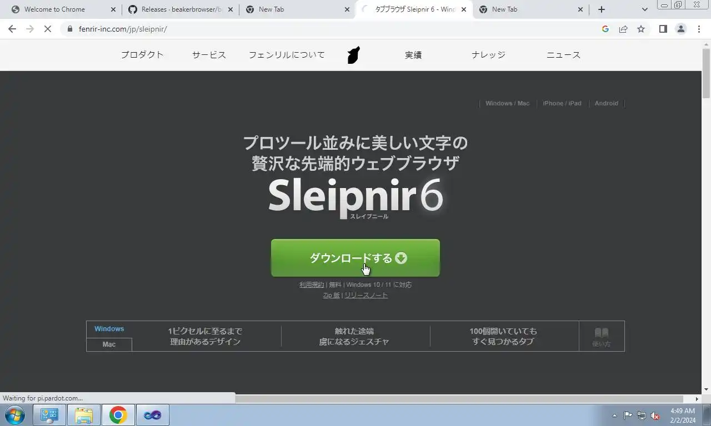Show hidden tray icons arrow
This screenshot has width=711, height=426.
tap(614, 415)
